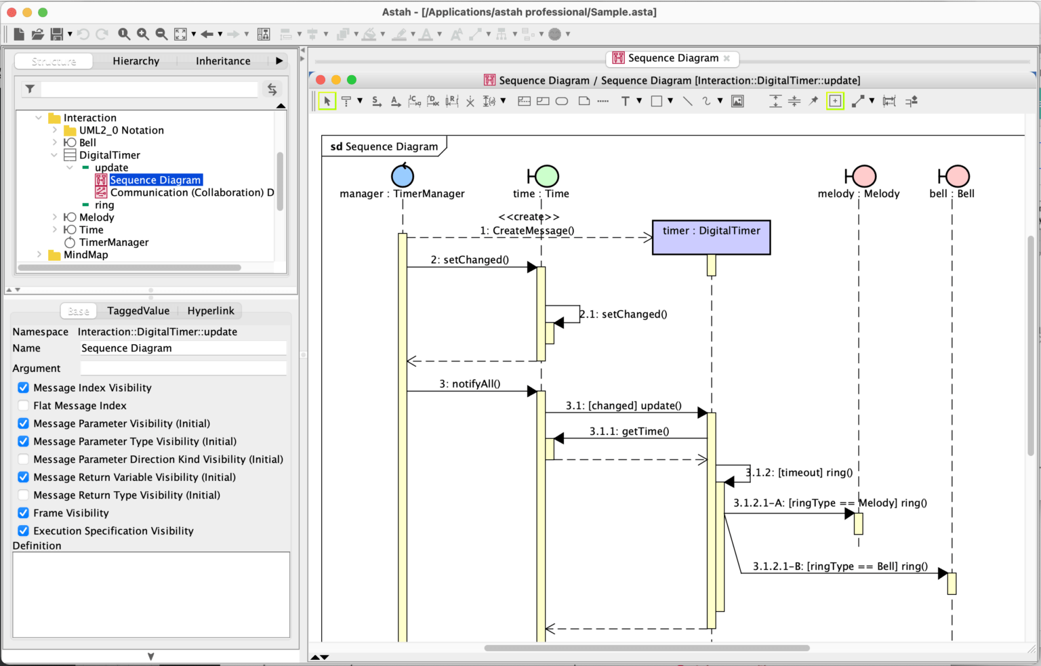Enable the Flat Message Index checkbox
Image resolution: width=1041 pixels, height=666 pixels.
(x=24, y=406)
